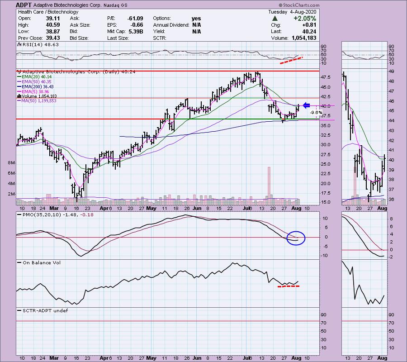407x362 pixels.
Task: Click the Last price 40.24
Action: [x=309, y=31]
